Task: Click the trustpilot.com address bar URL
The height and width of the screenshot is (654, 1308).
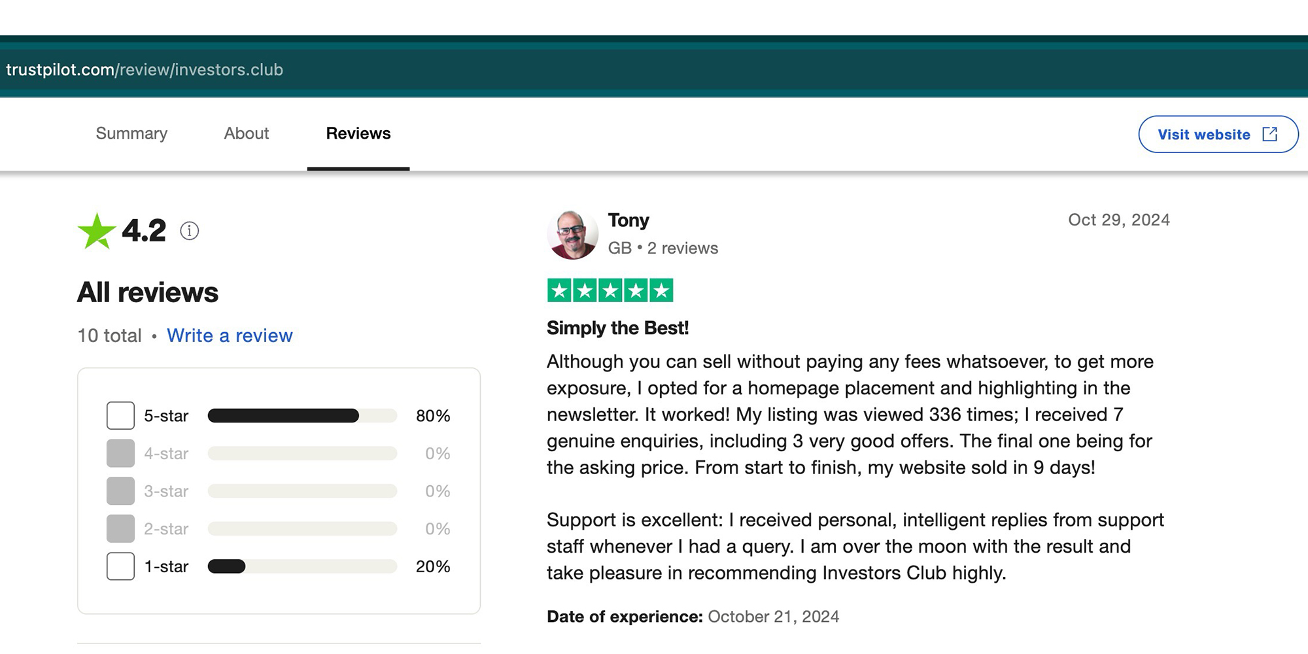Action: [145, 69]
